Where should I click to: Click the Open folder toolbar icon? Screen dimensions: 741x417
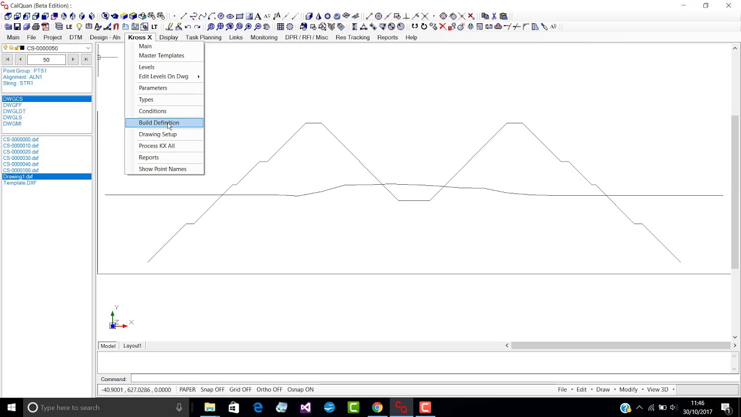tap(8, 27)
